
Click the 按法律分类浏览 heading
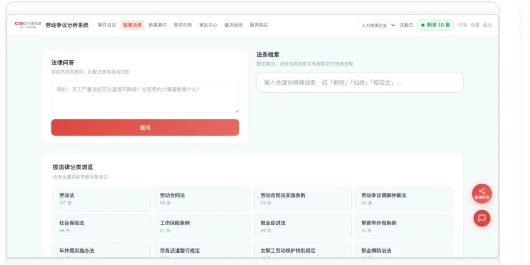point(73,167)
